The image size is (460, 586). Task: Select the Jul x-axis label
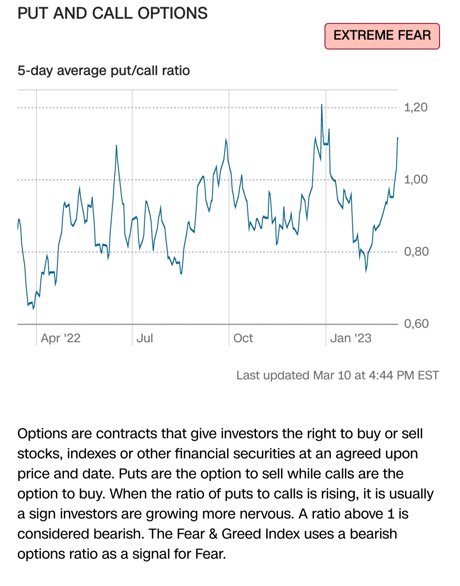(144, 338)
